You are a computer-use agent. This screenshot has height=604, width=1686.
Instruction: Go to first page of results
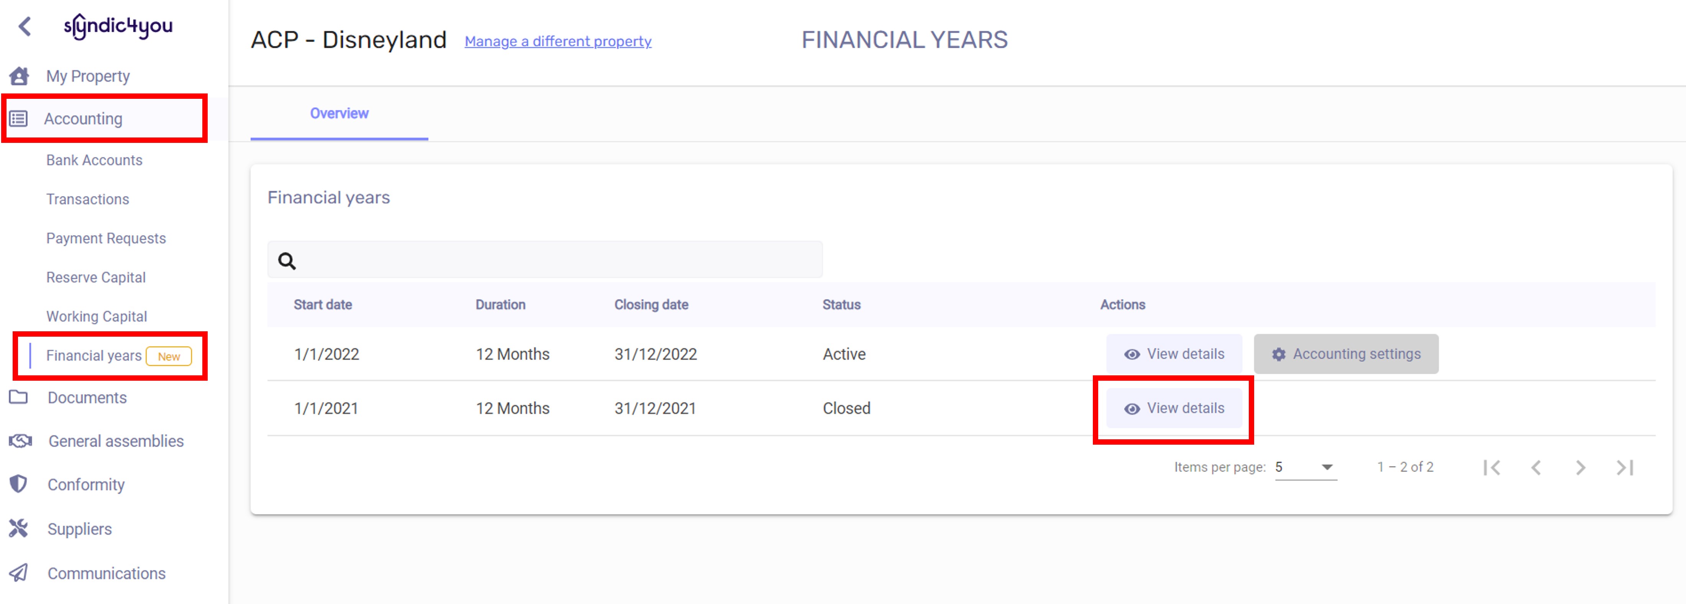pyautogui.click(x=1492, y=467)
